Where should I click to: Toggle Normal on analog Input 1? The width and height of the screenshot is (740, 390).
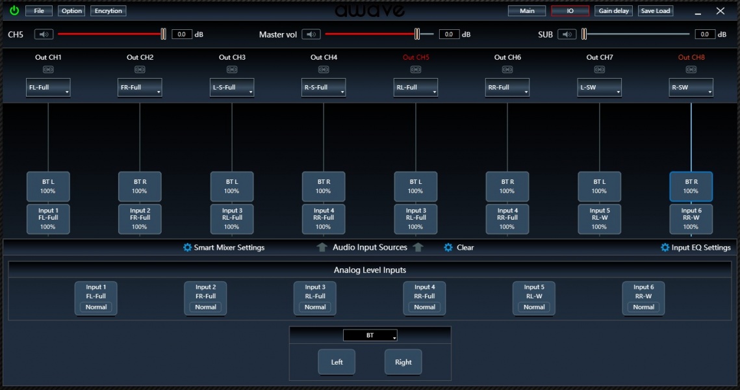coord(96,307)
